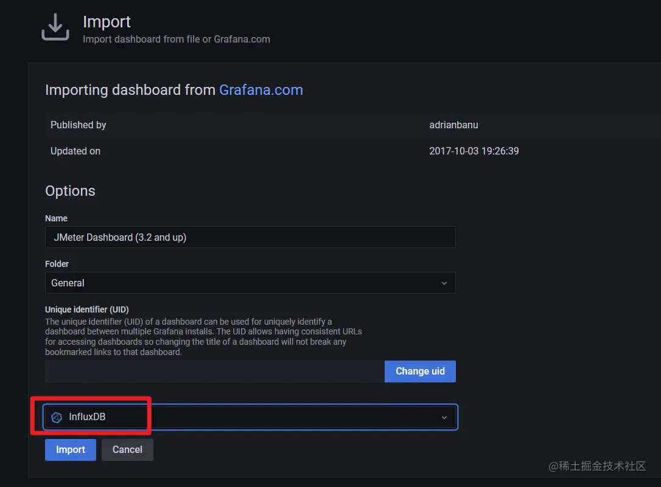
Task: Click the dashboard Name input field
Action: [250, 237]
